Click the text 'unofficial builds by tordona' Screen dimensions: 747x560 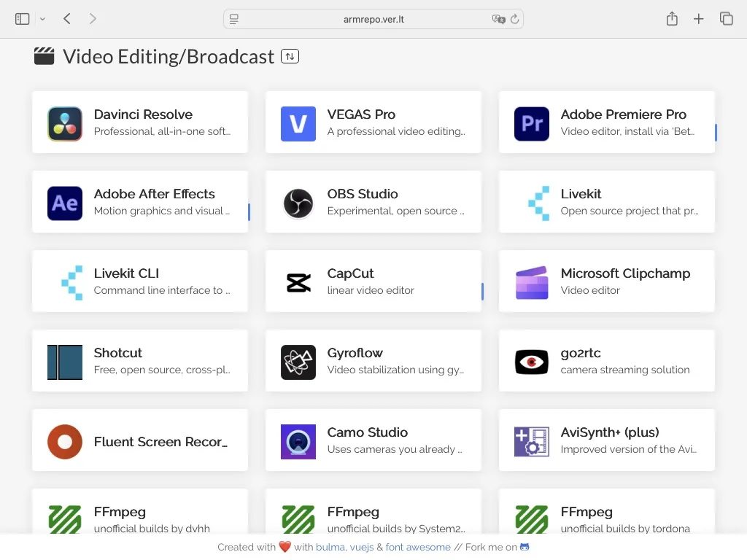[x=625, y=529]
